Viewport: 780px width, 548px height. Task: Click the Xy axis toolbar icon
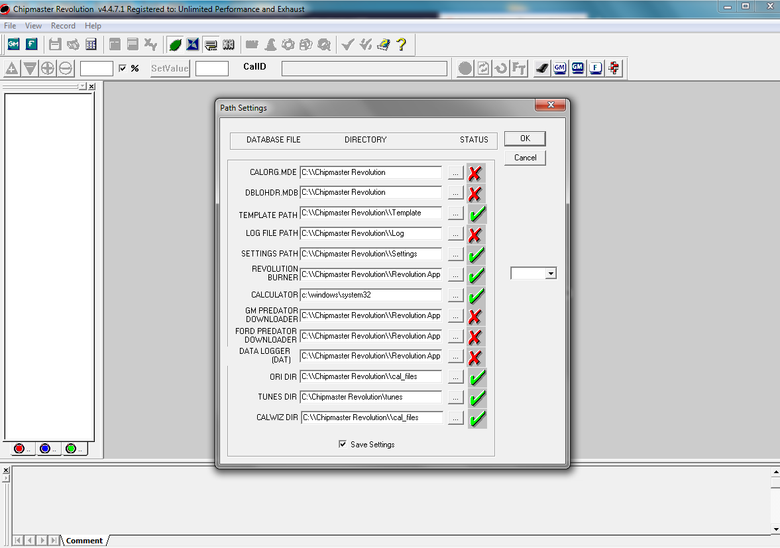[x=150, y=44]
